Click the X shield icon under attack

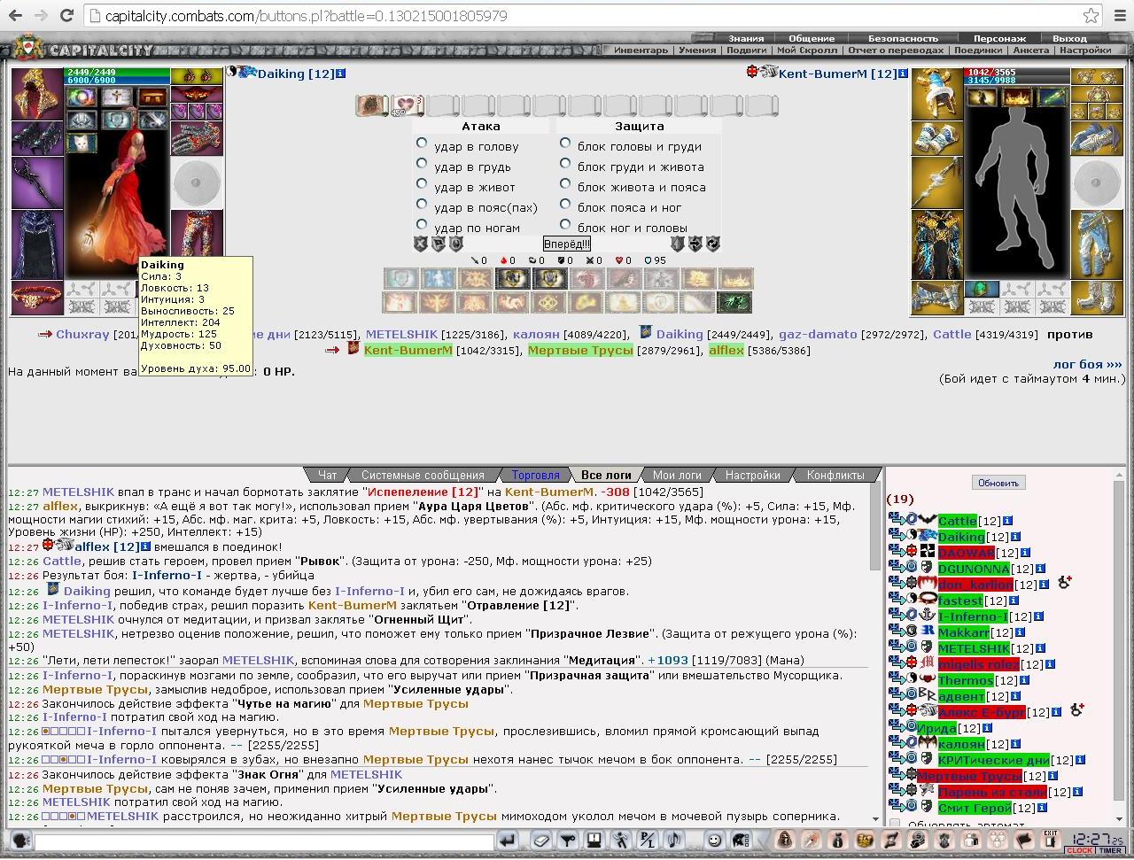point(421,244)
